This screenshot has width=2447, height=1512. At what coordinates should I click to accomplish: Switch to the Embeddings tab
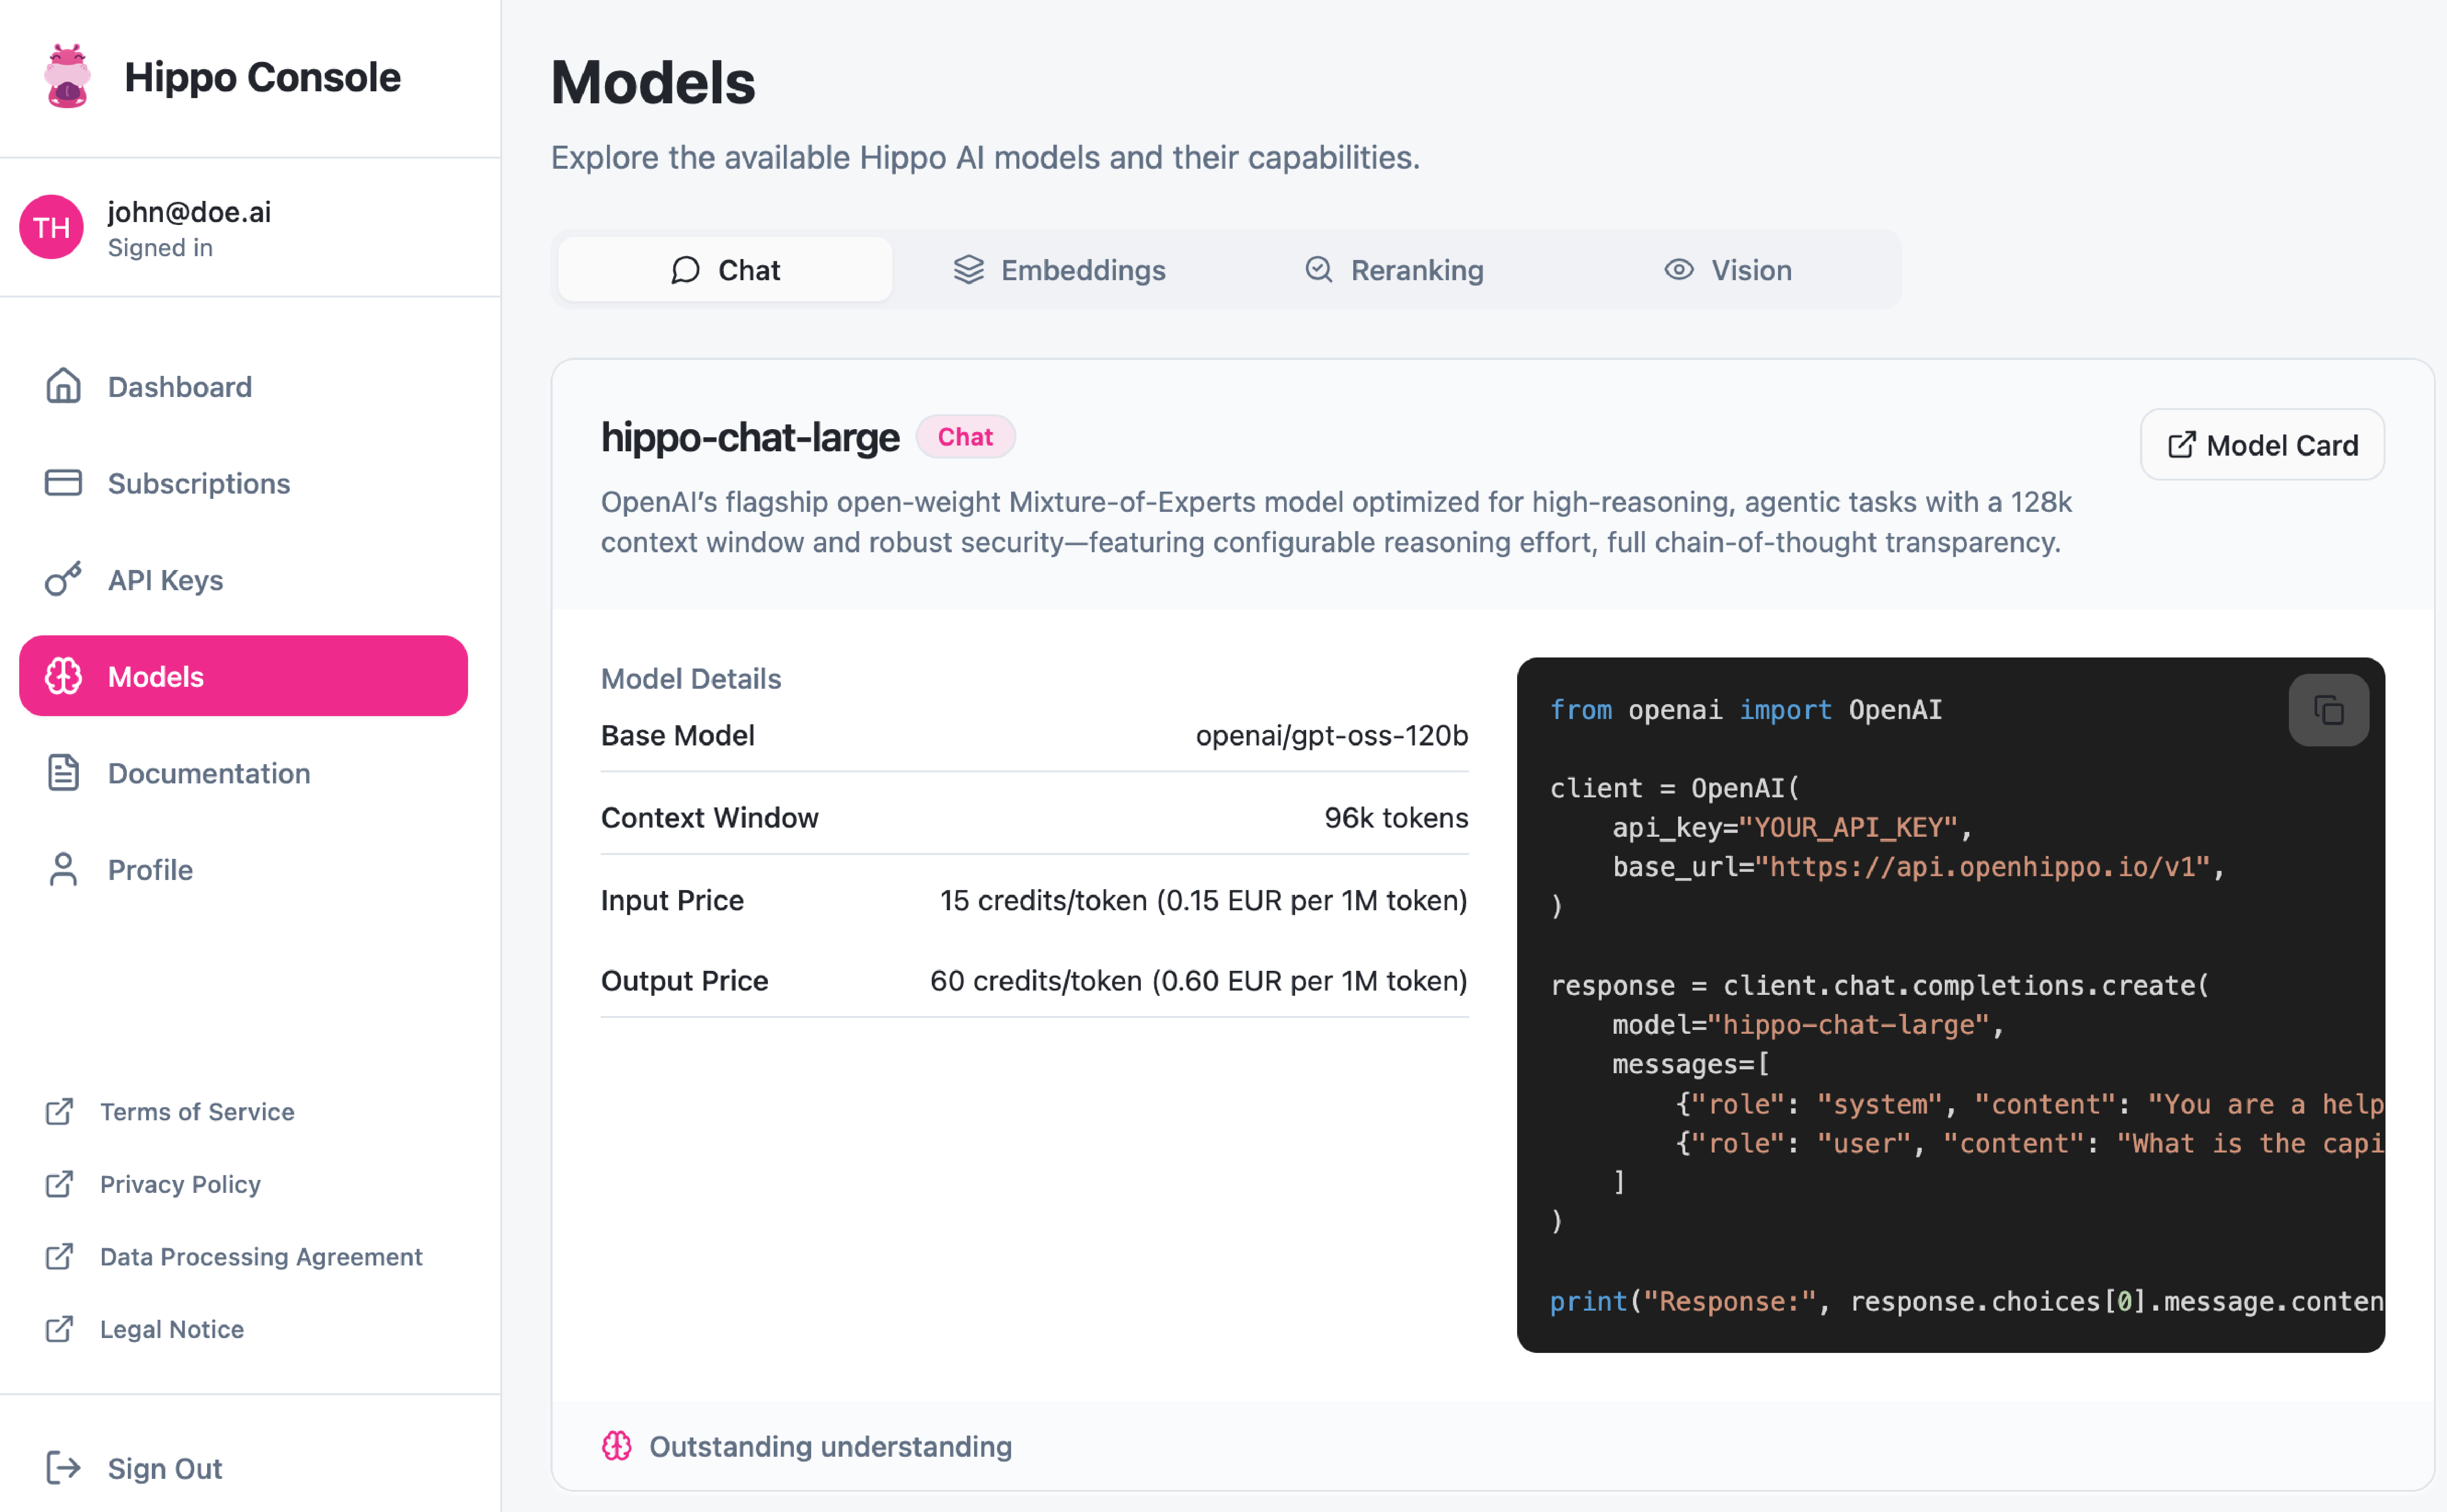click(1060, 269)
